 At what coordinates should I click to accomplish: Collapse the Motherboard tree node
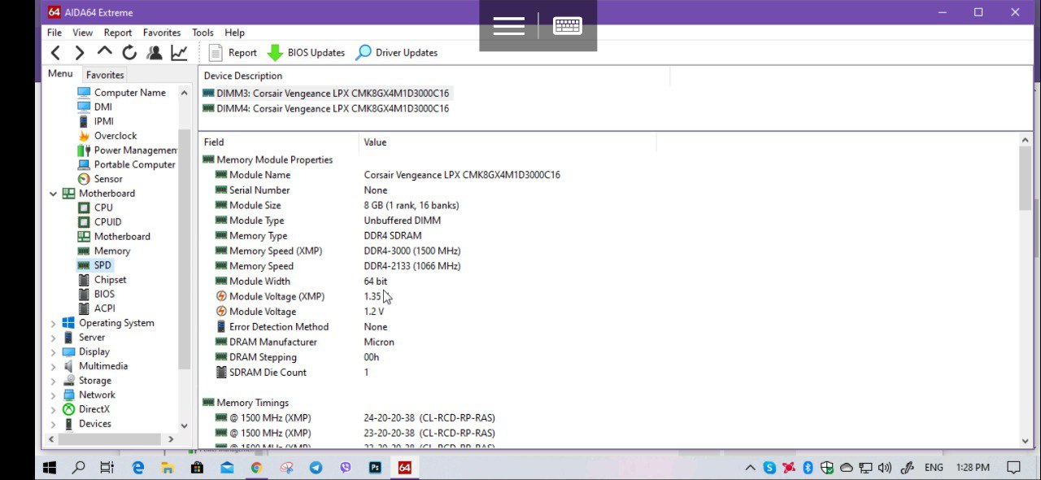pos(54,194)
